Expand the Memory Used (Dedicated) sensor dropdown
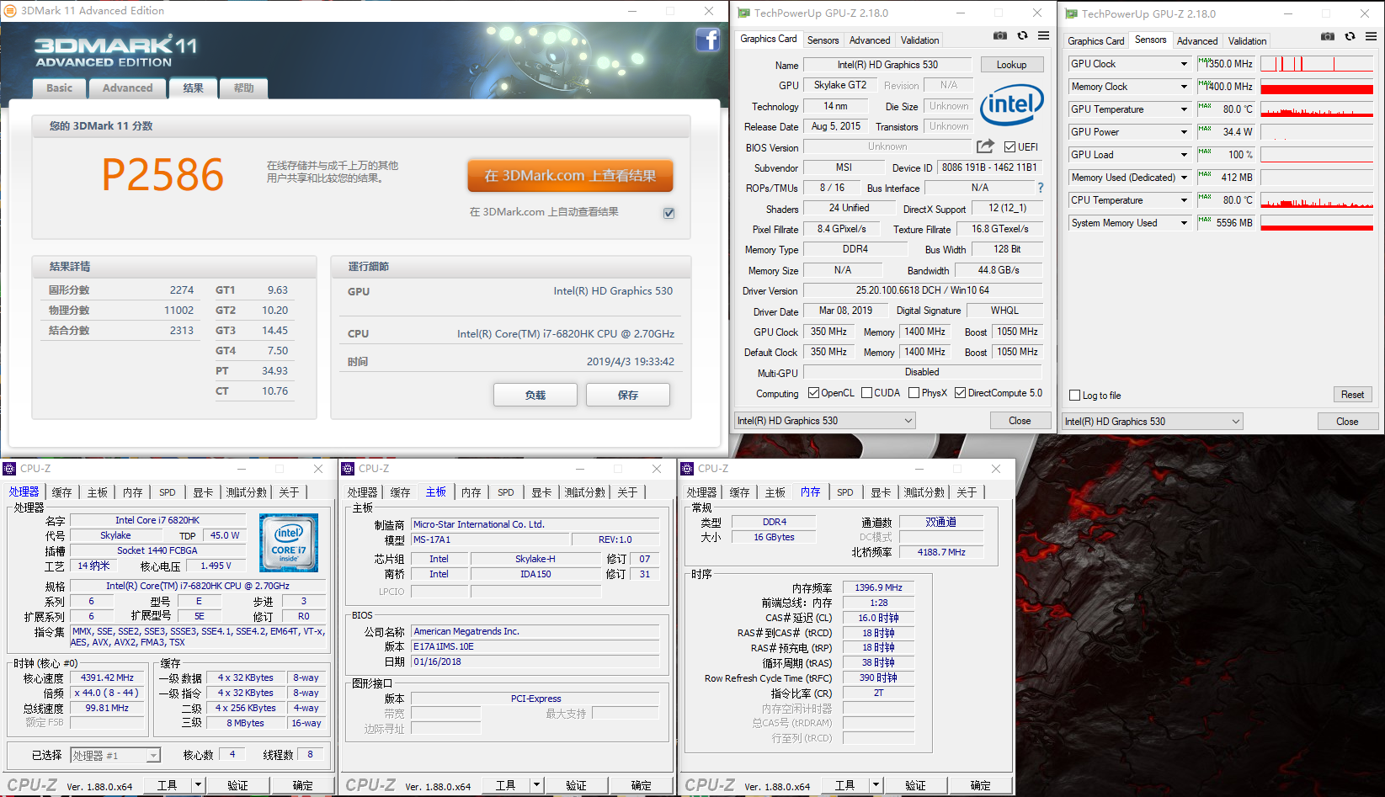 1184,178
